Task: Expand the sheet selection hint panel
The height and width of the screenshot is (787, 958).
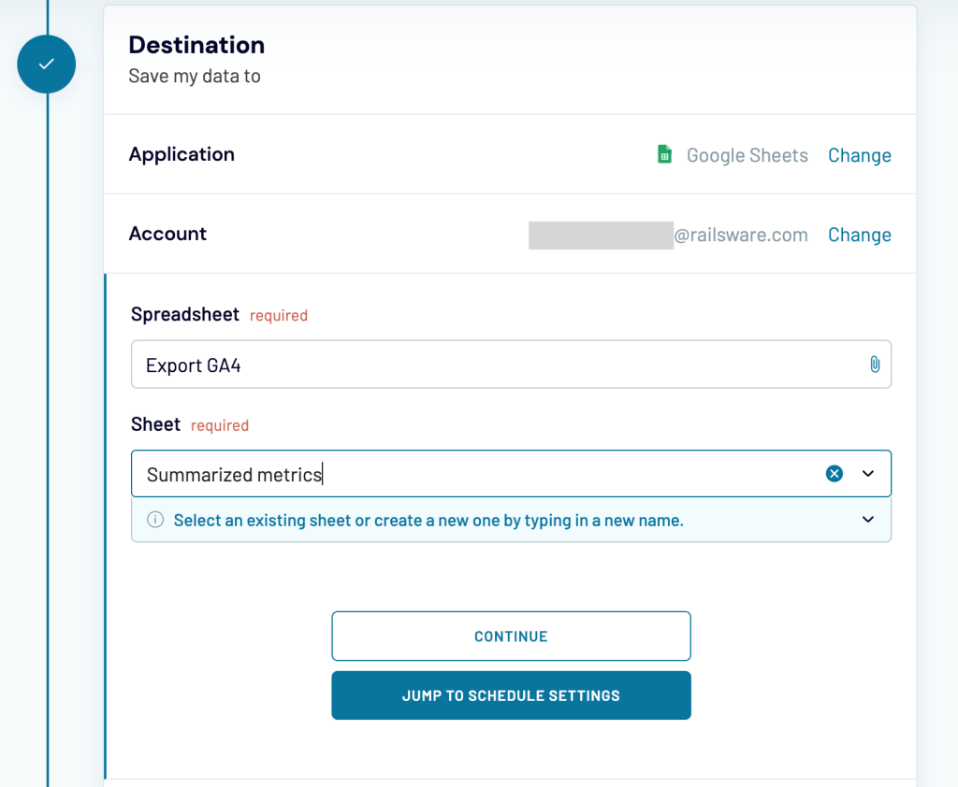Action: [868, 520]
